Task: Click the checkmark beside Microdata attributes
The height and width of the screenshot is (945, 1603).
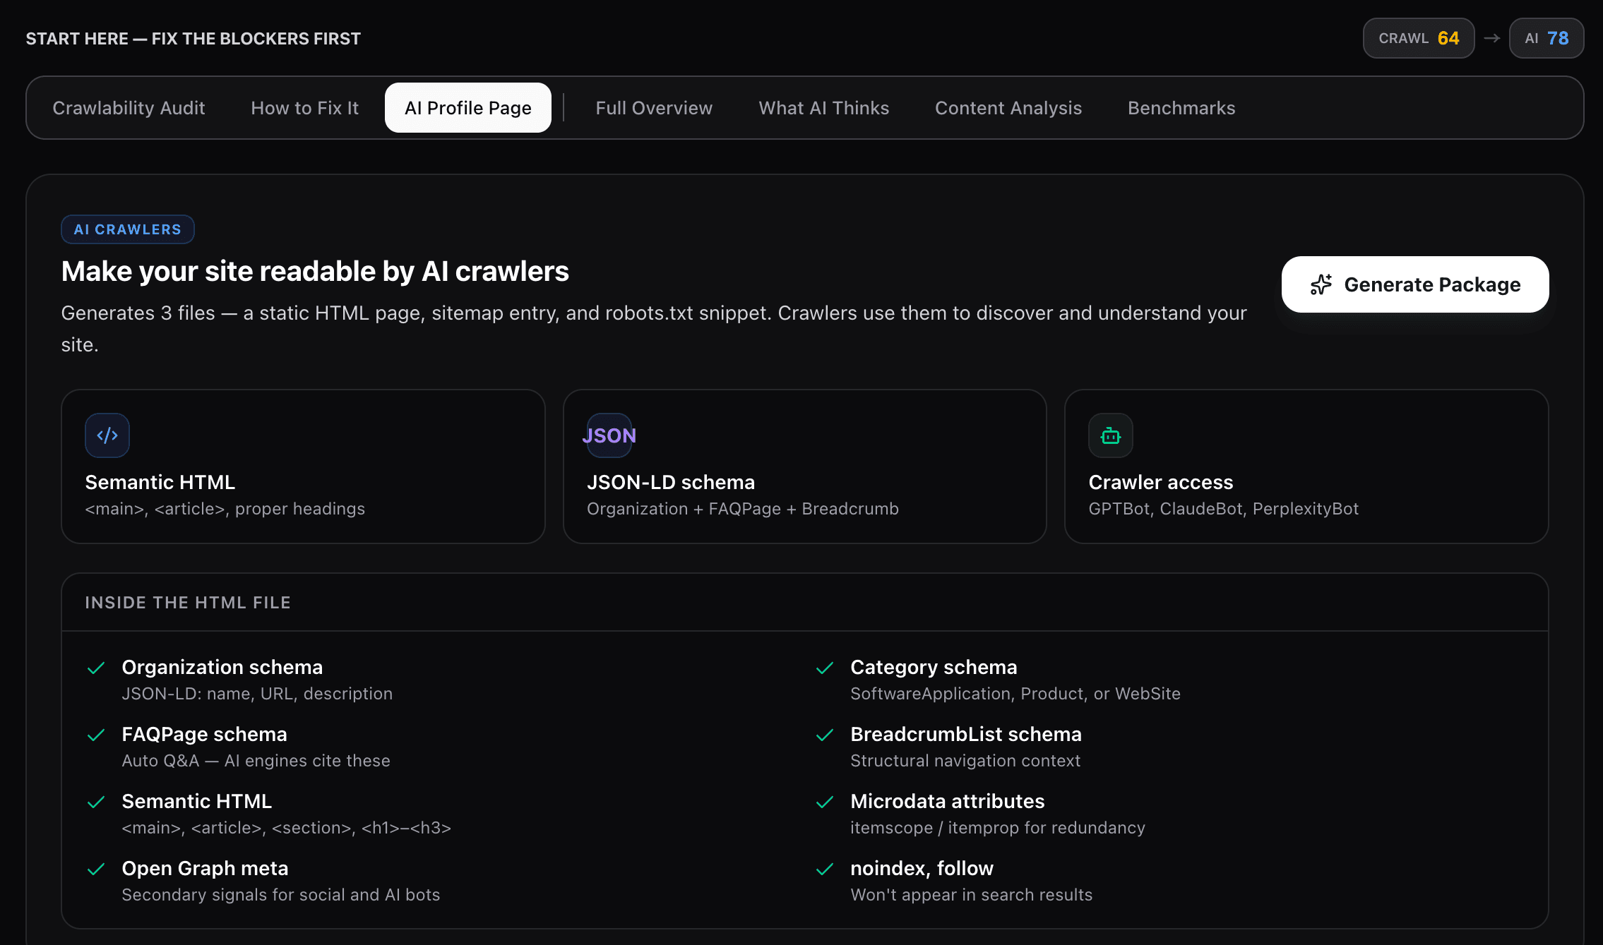Action: tap(826, 802)
